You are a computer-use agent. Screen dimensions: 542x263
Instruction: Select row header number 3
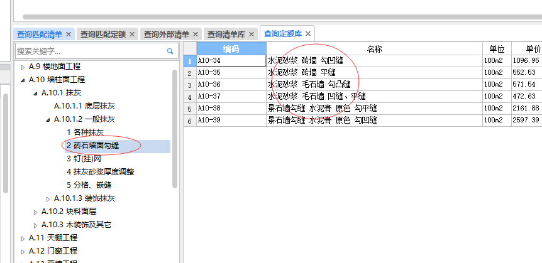click(190, 85)
